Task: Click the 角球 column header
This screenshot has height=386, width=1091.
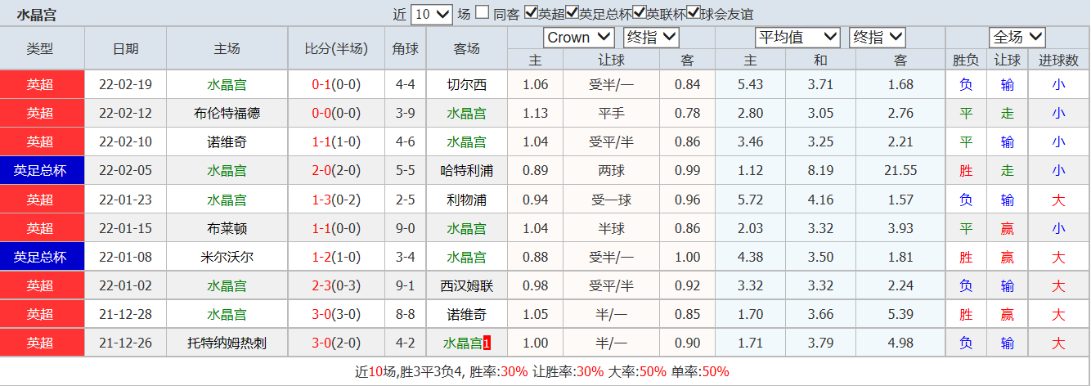Action: [x=405, y=49]
